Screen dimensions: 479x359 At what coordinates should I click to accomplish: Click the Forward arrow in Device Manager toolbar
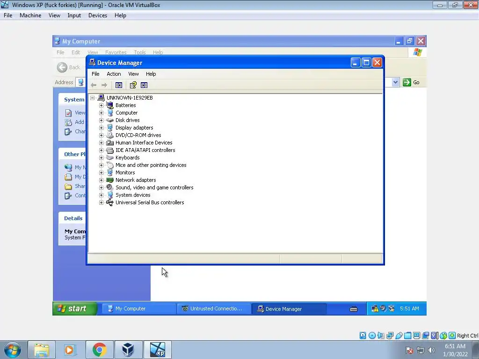104,85
